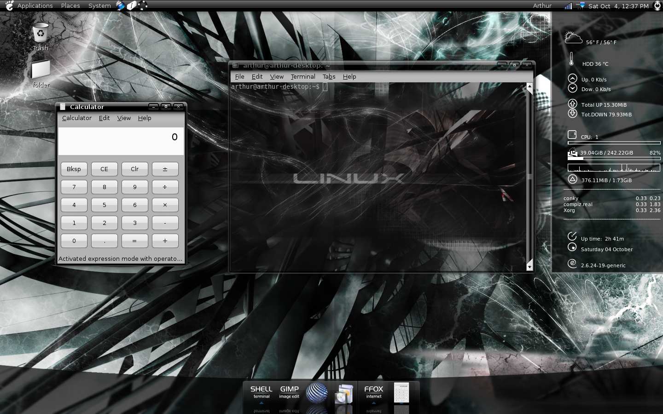Click the plus button in Calculator

click(165, 241)
